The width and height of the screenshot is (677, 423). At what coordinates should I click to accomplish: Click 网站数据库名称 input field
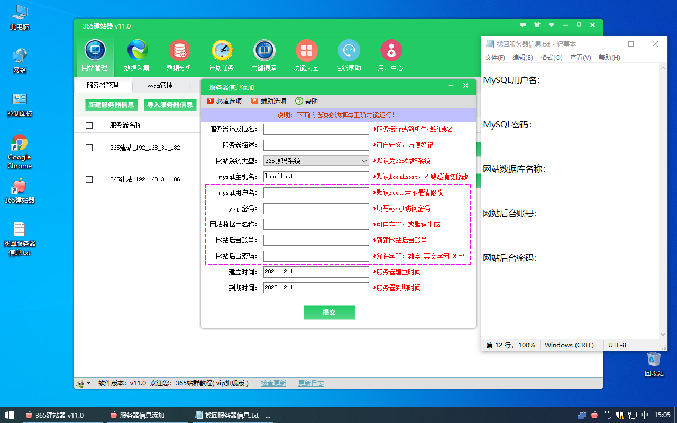click(316, 224)
